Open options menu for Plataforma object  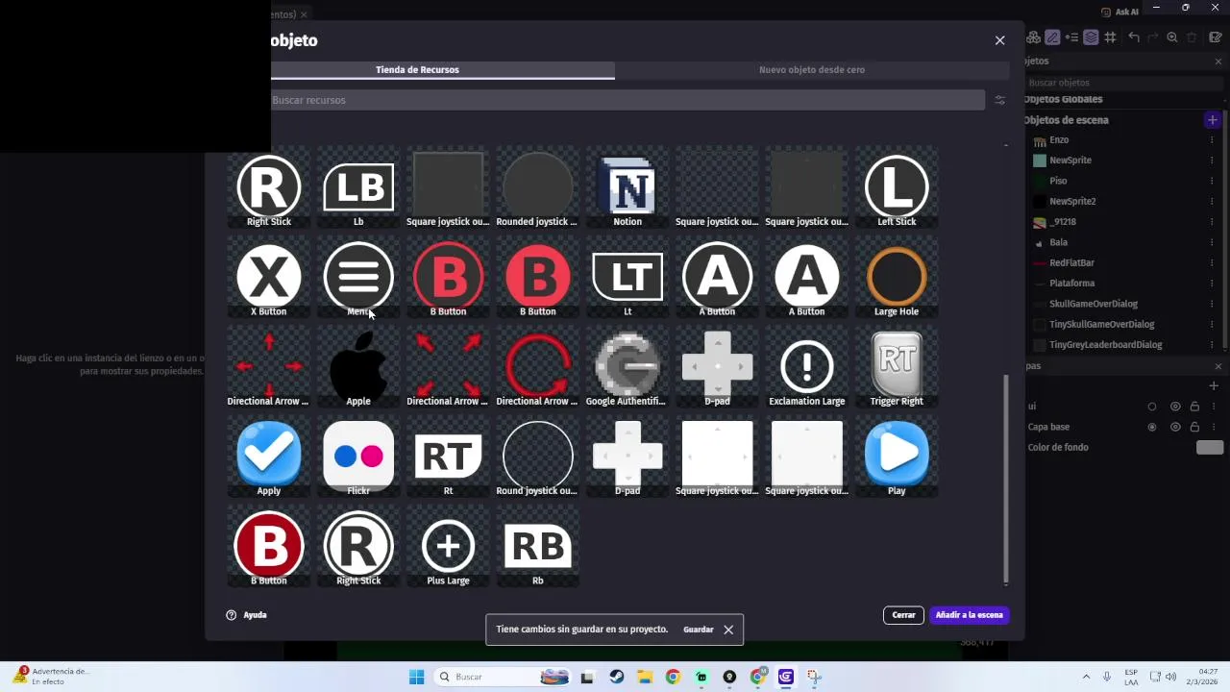pyautogui.click(x=1212, y=284)
